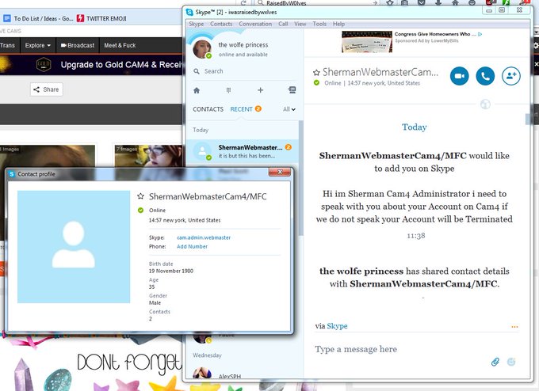Switch to the RECENT tab
This screenshot has height=391, width=539.
tap(241, 109)
